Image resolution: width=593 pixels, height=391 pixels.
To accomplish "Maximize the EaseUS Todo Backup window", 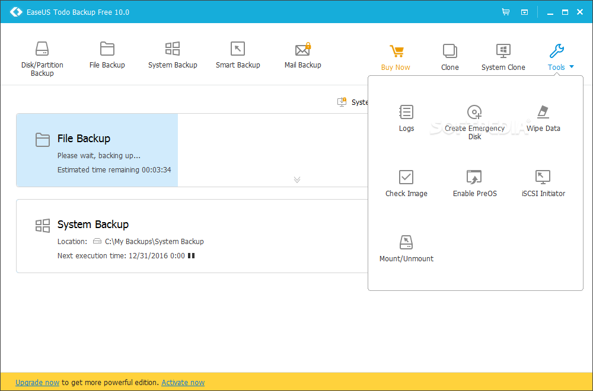I will (x=565, y=12).
